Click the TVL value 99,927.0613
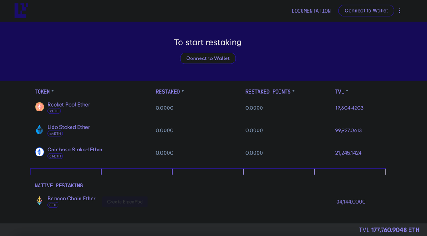This screenshot has width=427, height=236. tap(348, 130)
